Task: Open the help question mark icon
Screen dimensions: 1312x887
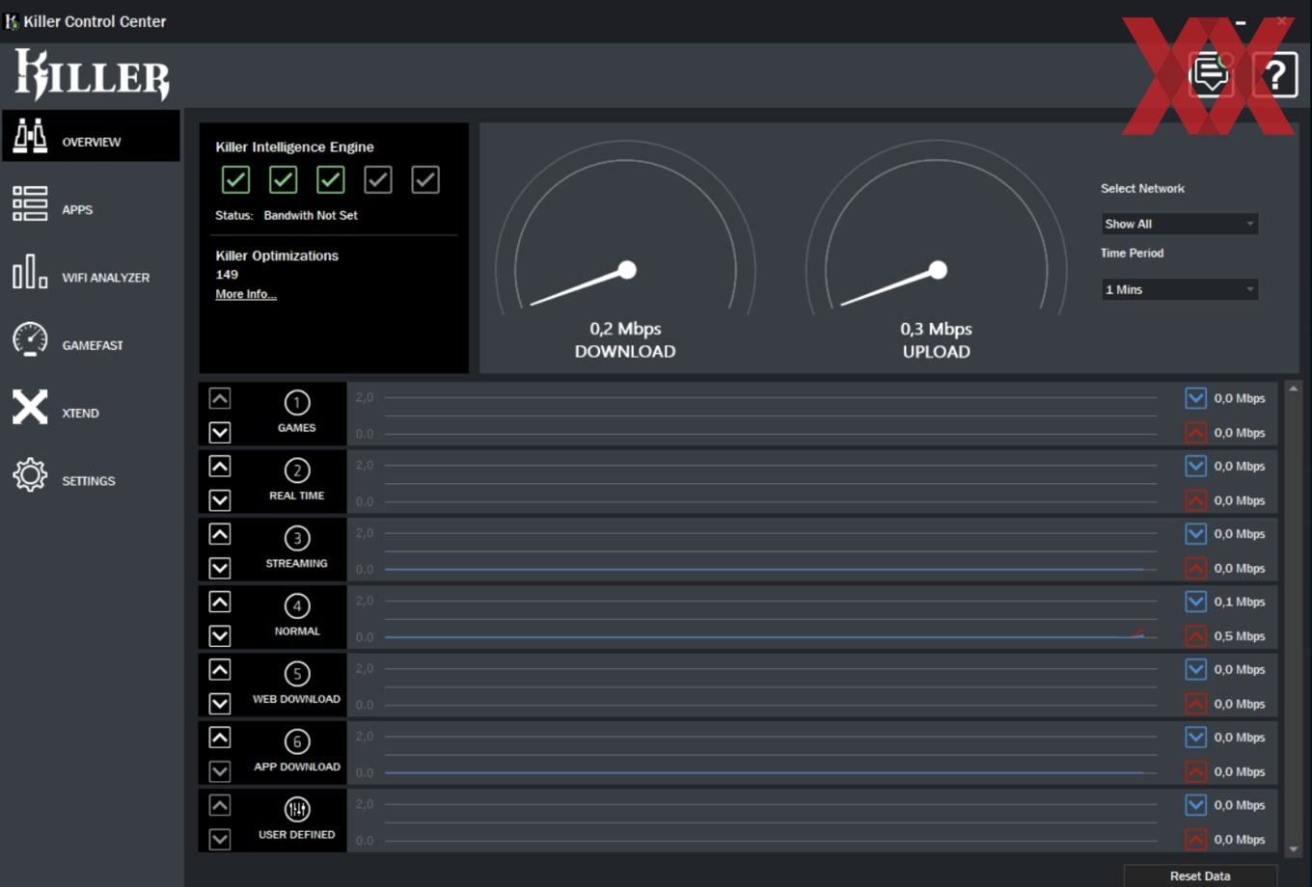Action: 1274,74
